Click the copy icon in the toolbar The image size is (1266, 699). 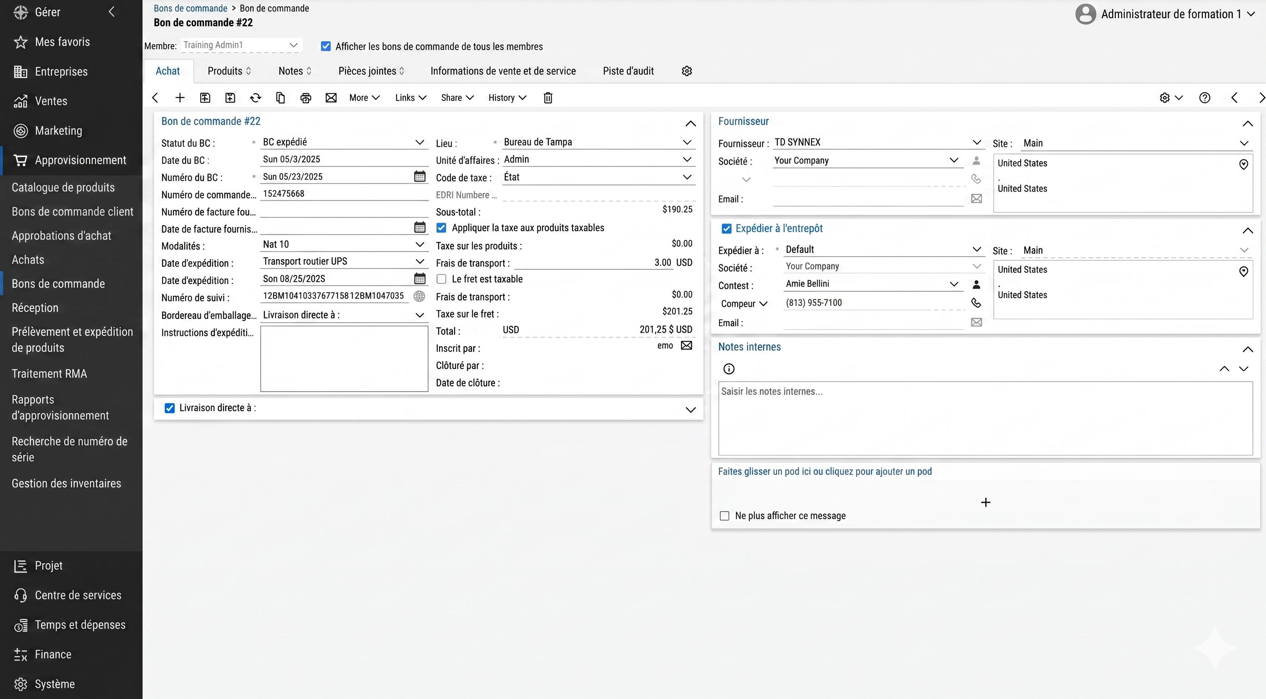(x=281, y=98)
